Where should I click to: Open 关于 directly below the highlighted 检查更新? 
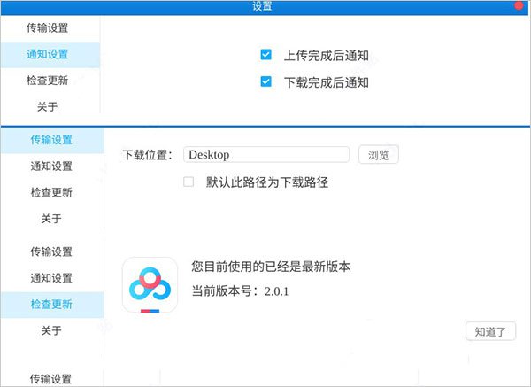click(x=51, y=330)
